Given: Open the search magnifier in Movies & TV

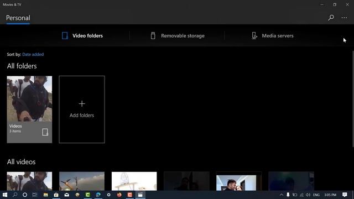Looking at the screenshot, I should point(331,18).
